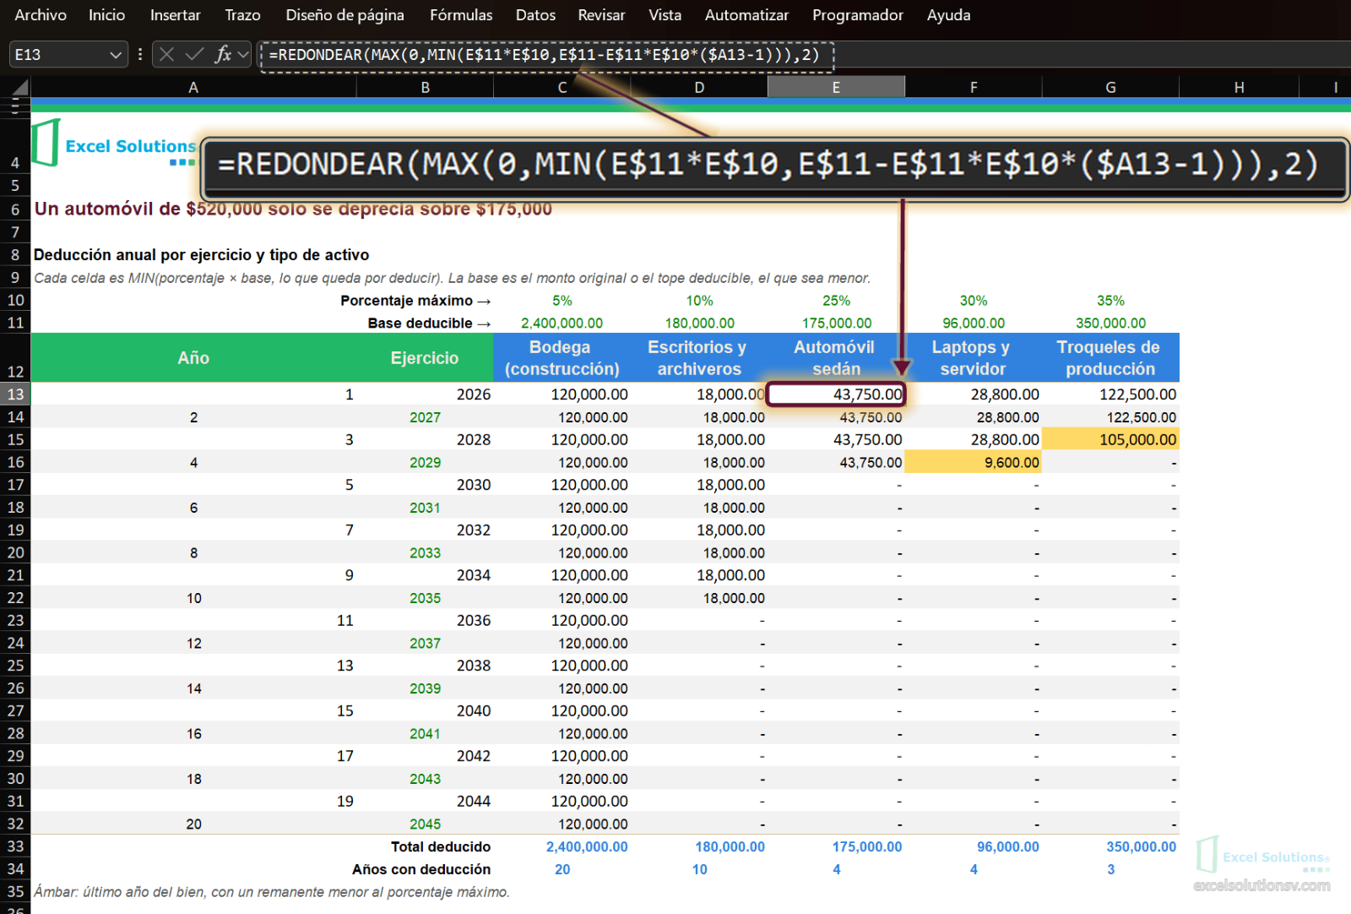
Task: Open Insert Function via fx icon
Action: pyautogui.click(x=223, y=55)
